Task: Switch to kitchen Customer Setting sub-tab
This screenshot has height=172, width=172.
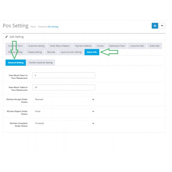Action: pyautogui.click(x=41, y=63)
